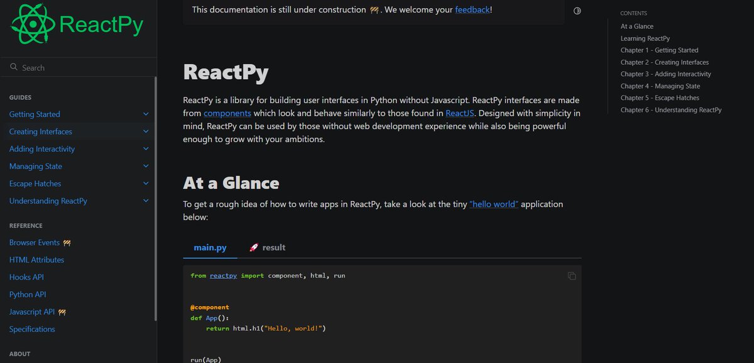Open the Browser Events reference
The image size is (754, 363).
pyautogui.click(x=40, y=242)
